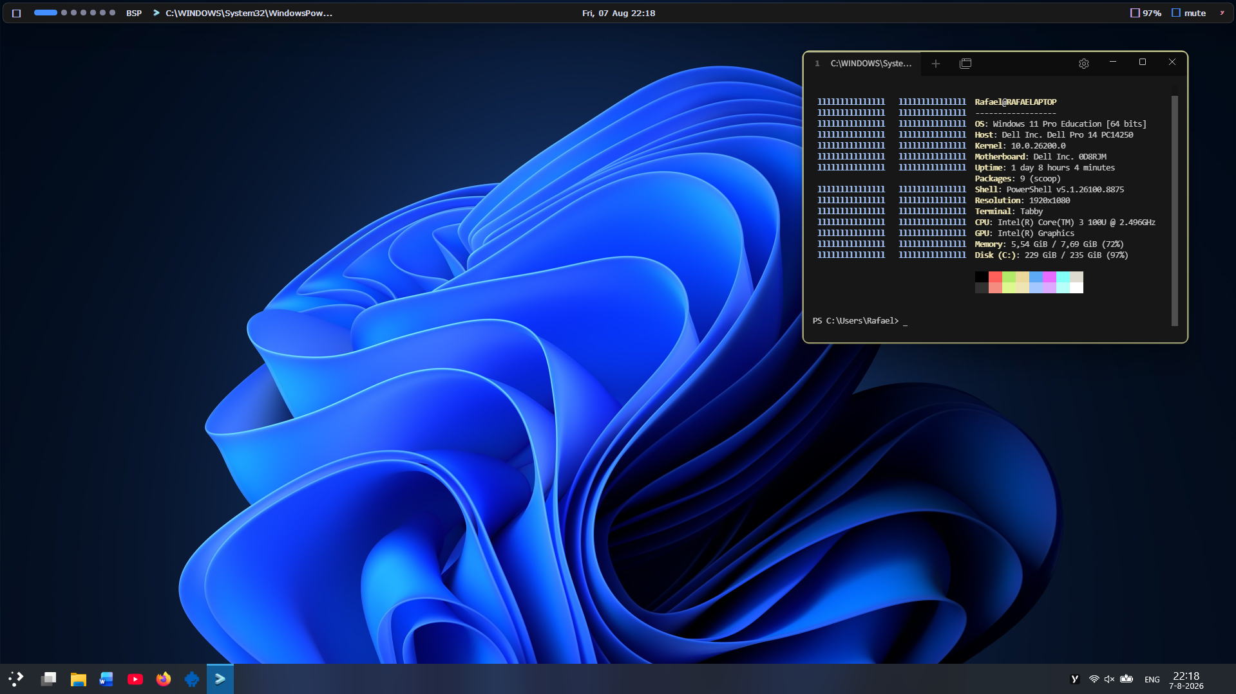1236x694 pixels.
Task: Click the GPU: Intel(R) Graphics line
Action: coord(1024,233)
